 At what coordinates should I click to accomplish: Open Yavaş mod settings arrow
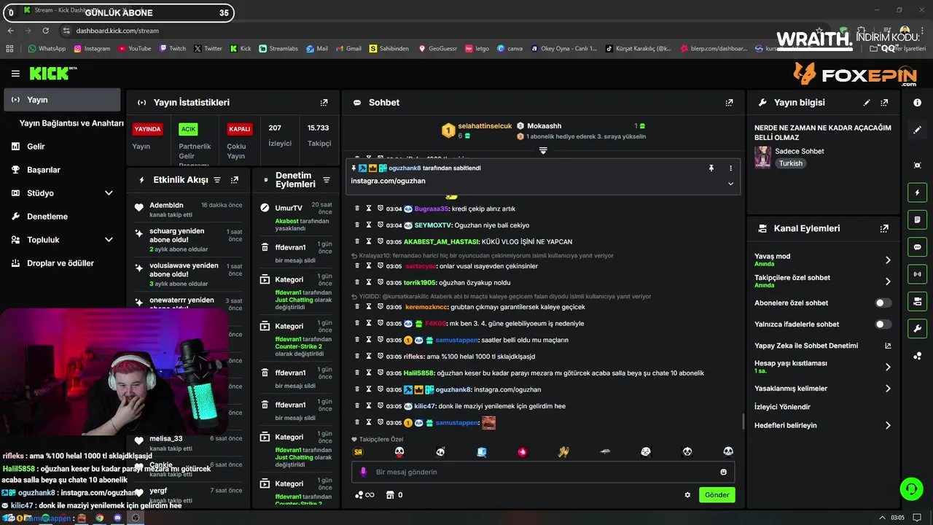coord(888,260)
